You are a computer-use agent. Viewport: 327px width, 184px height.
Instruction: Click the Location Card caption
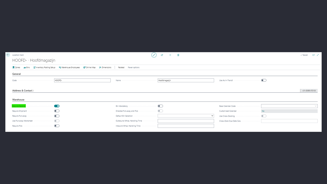18,55
